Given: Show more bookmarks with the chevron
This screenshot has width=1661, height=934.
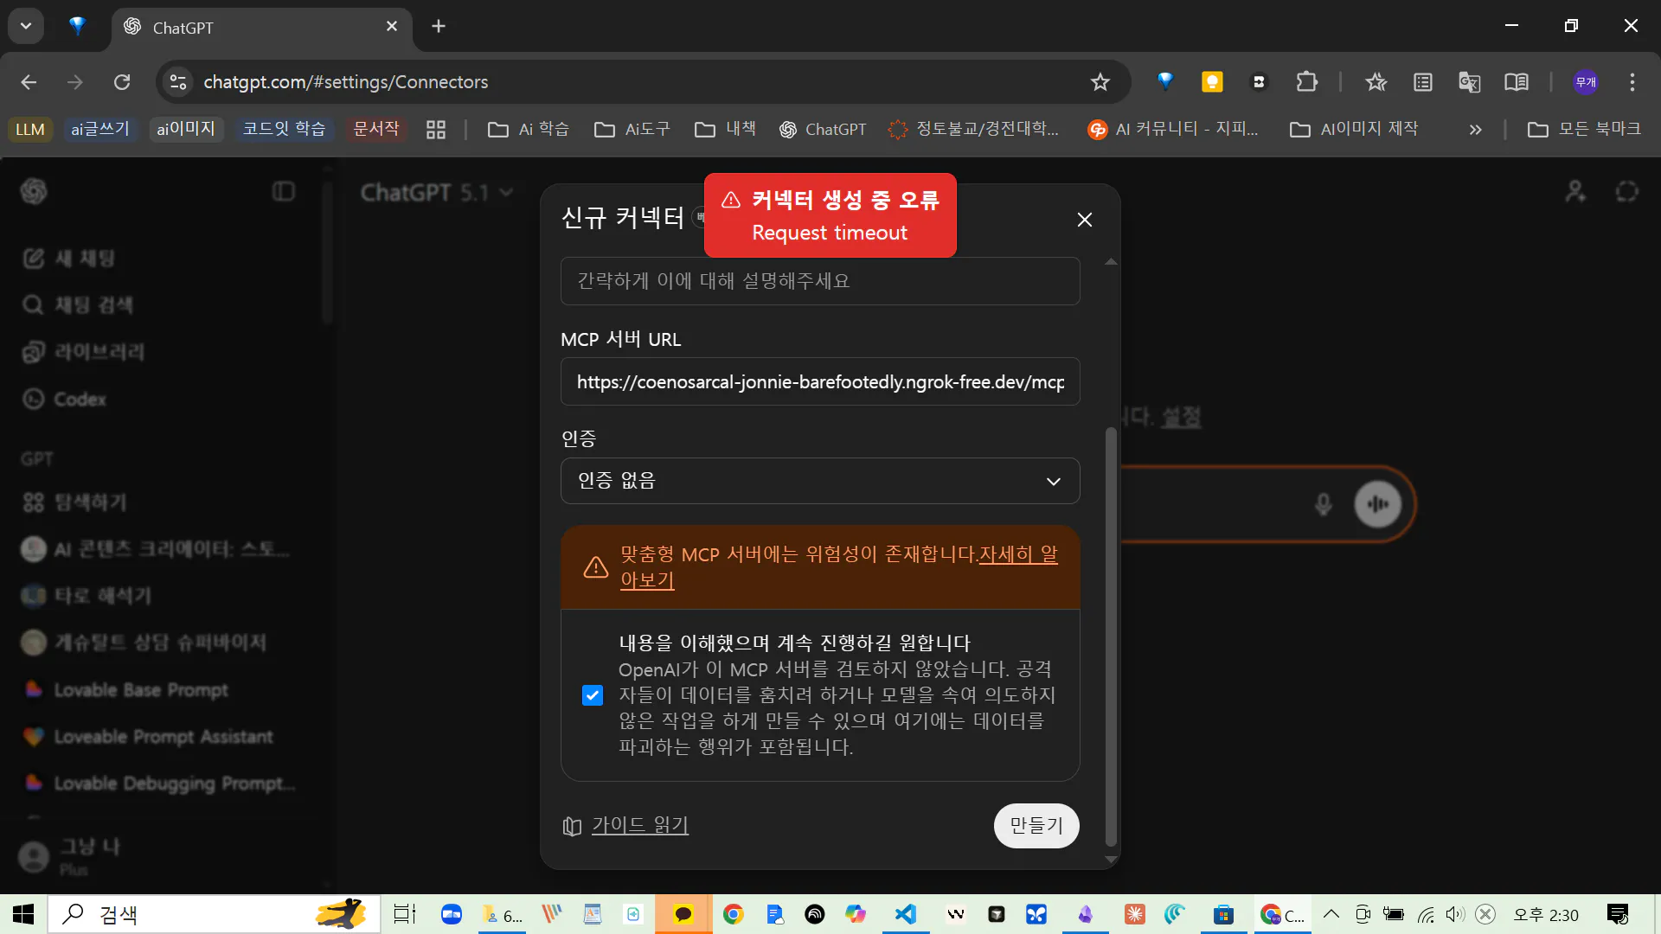Looking at the screenshot, I should click(1475, 129).
